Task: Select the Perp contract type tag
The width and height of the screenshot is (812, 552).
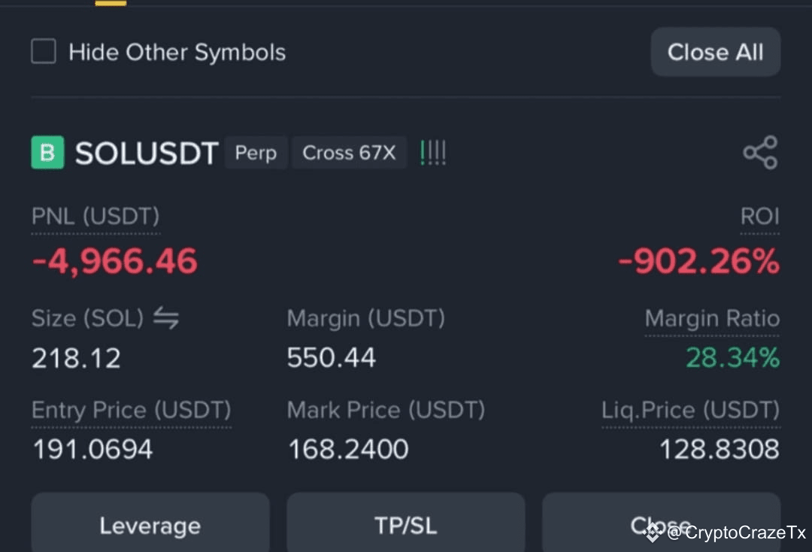Action: click(256, 153)
